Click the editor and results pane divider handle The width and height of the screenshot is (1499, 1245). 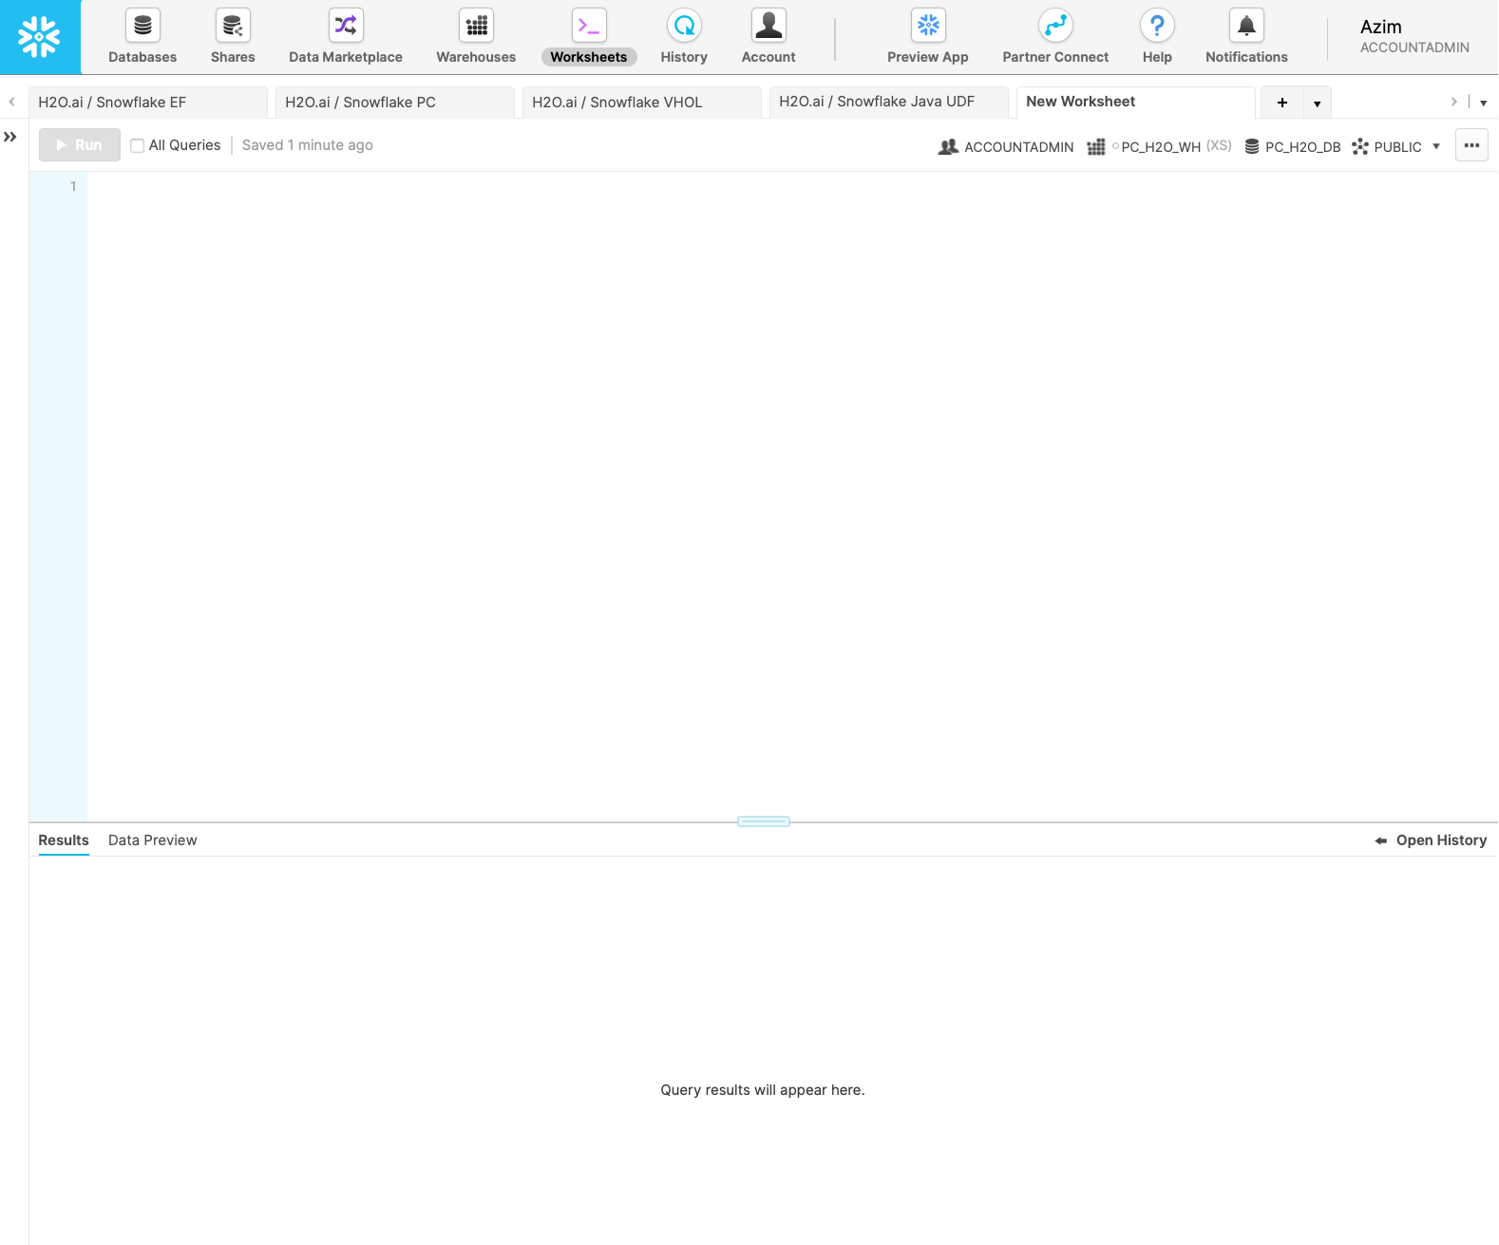coord(764,821)
